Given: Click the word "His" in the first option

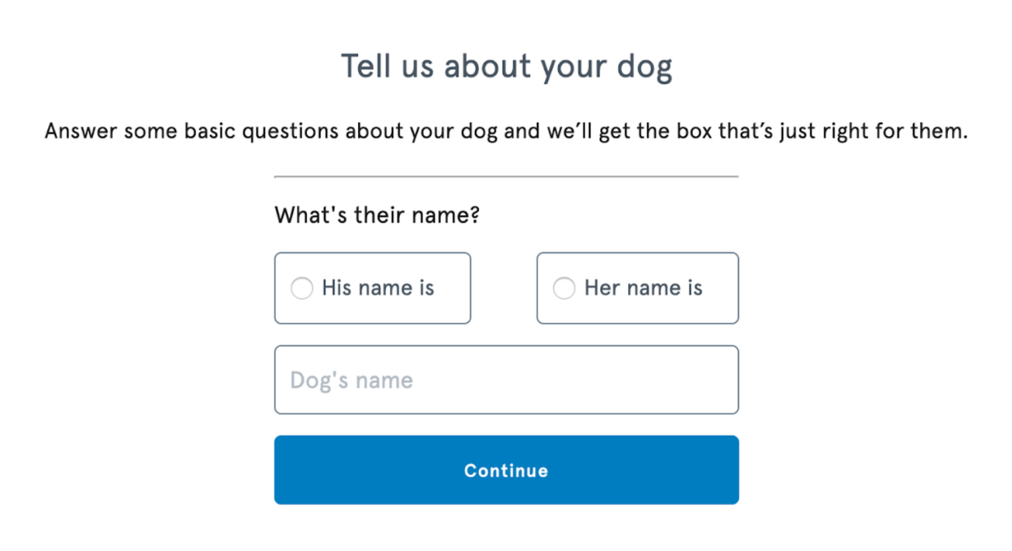Looking at the screenshot, I should (336, 288).
